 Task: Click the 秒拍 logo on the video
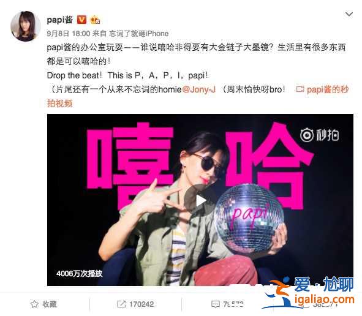[320, 135]
